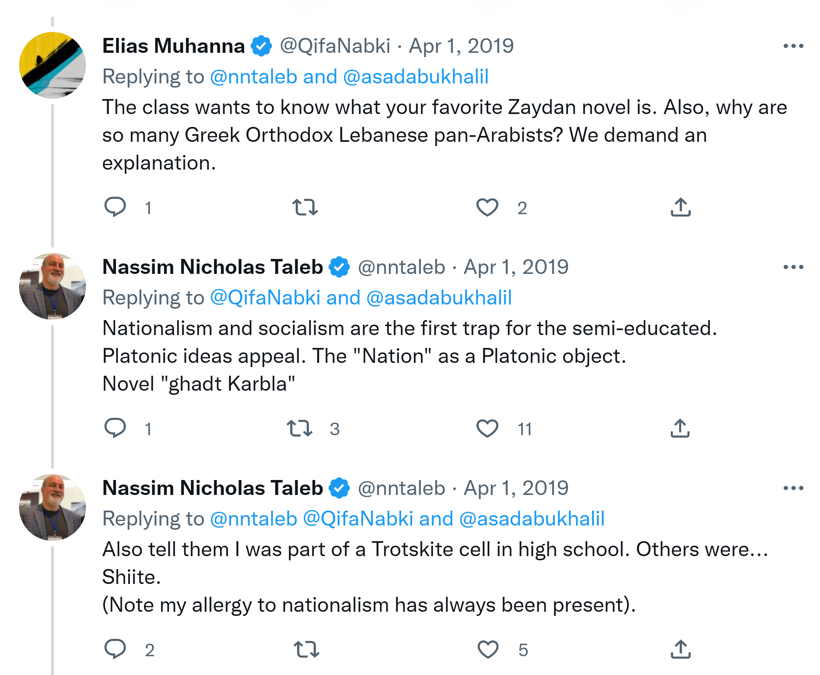Retweet Elias Muhanna's Zaydan novel tweet
This screenshot has width=820, height=675.
point(305,207)
